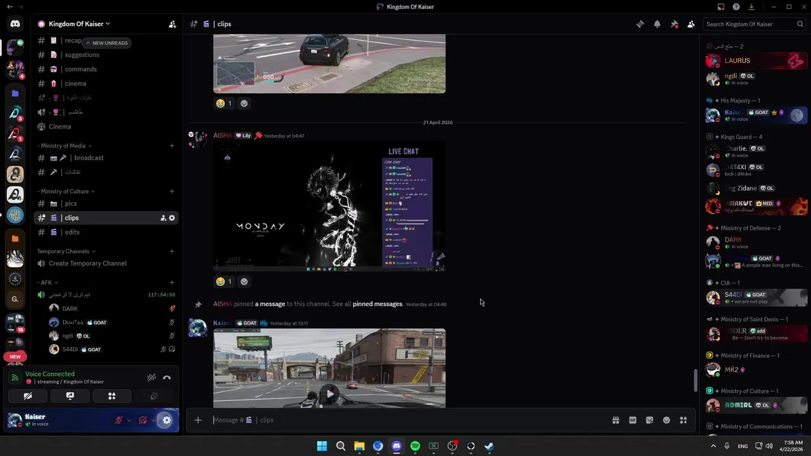
Task: Open LAURUS member profile
Action: [x=756, y=61]
